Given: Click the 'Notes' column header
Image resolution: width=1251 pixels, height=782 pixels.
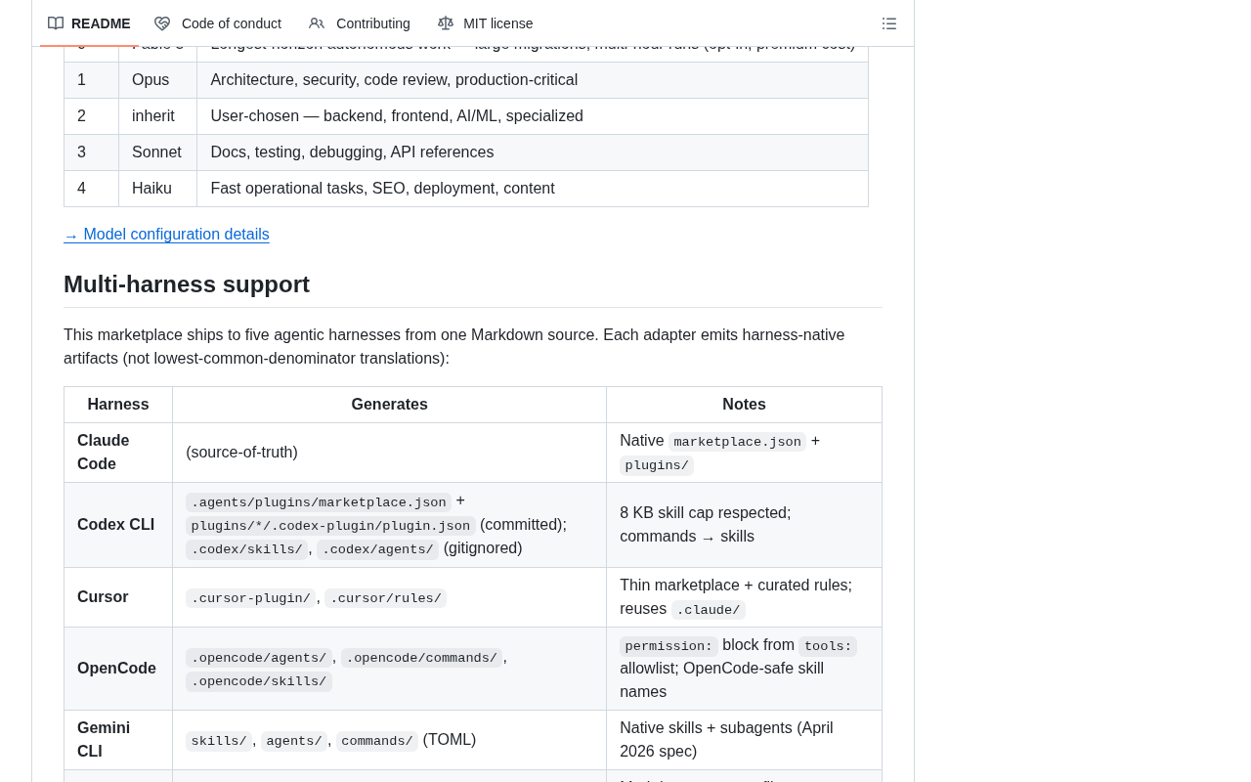Looking at the screenshot, I should click(x=745, y=405).
